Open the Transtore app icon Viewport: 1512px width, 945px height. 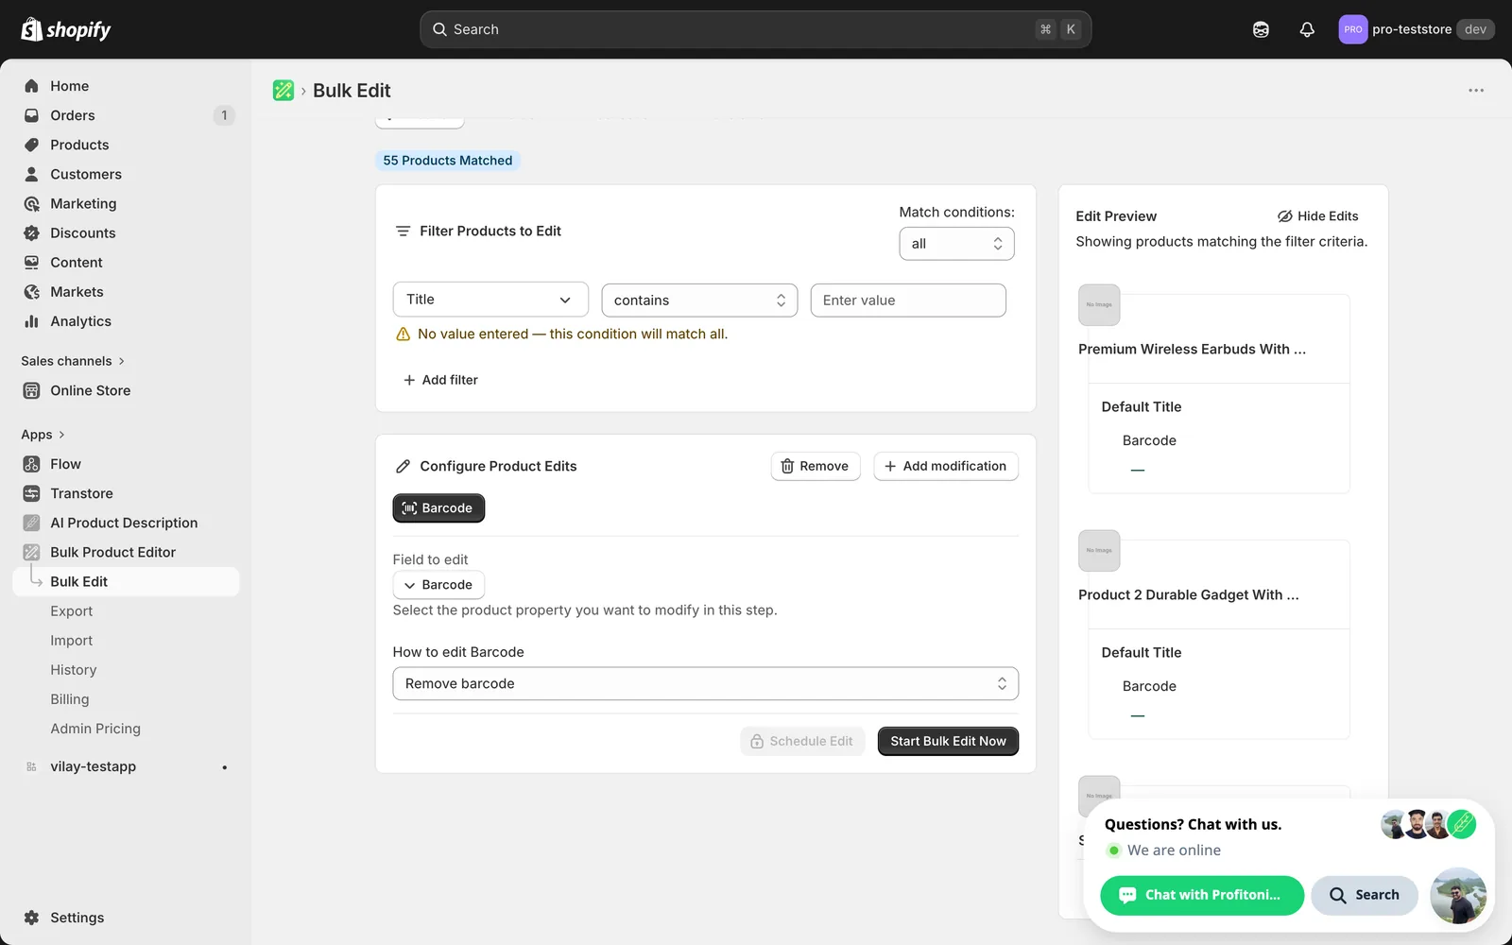31,493
